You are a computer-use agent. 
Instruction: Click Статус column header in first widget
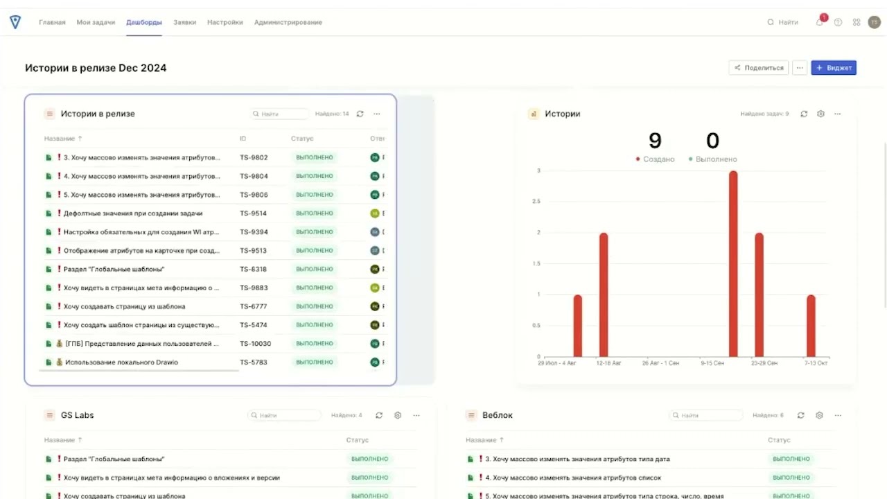click(x=302, y=139)
